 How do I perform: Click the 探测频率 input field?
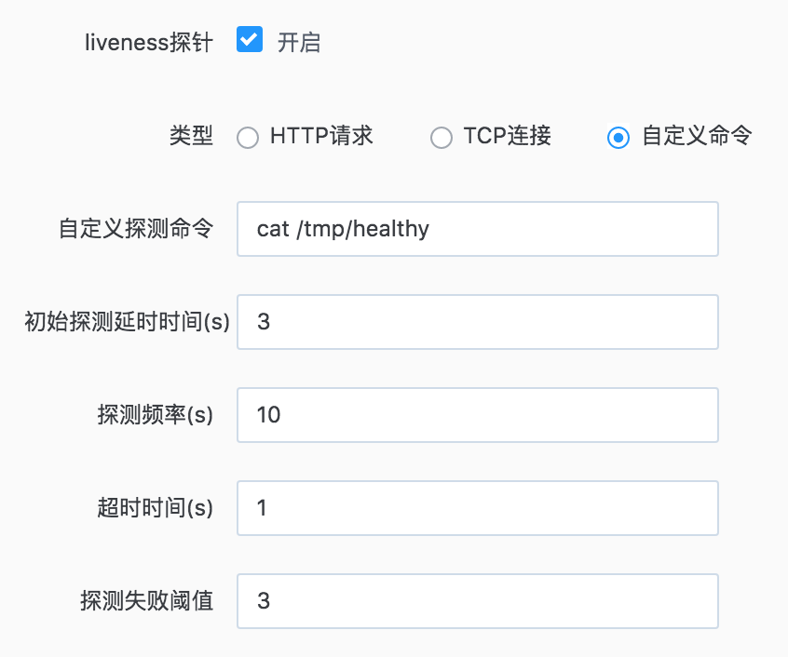click(477, 415)
